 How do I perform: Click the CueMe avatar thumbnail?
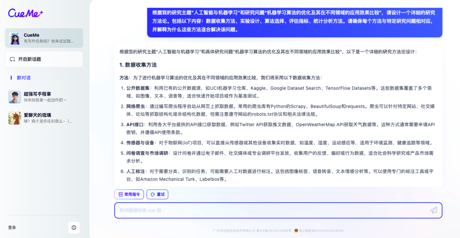(x=14, y=38)
